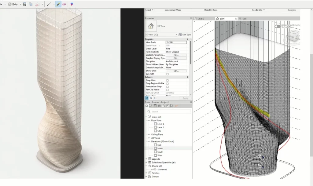
Task: Close the Properties palette
Action: [x=191, y=18]
